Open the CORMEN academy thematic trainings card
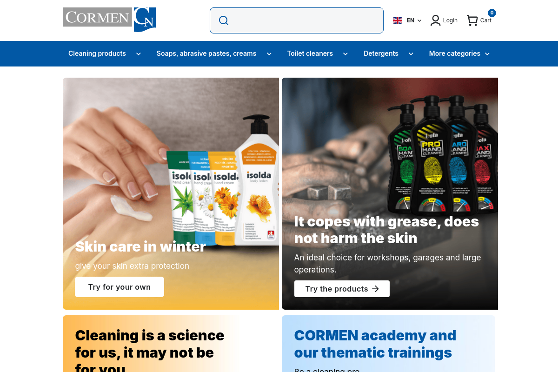 (x=388, y=344)
